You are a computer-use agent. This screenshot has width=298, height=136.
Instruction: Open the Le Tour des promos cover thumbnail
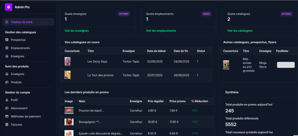[x=67, y=75]
